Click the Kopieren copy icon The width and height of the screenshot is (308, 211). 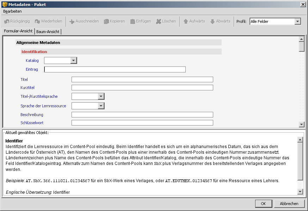click(106, 21)
